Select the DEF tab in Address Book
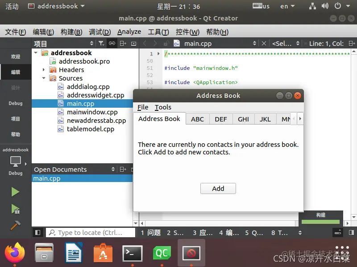The width and height of the screenshot is (357, 267). pyautogui.click(x=221, y=119)
